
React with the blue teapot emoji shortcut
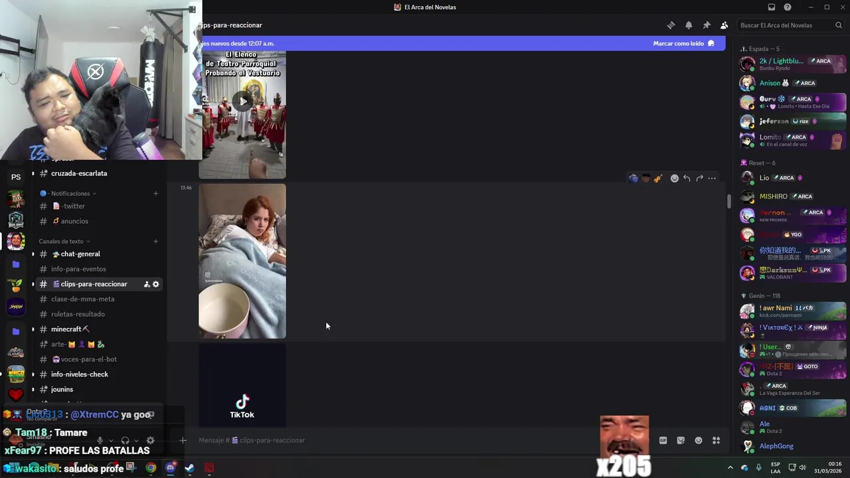634,178
